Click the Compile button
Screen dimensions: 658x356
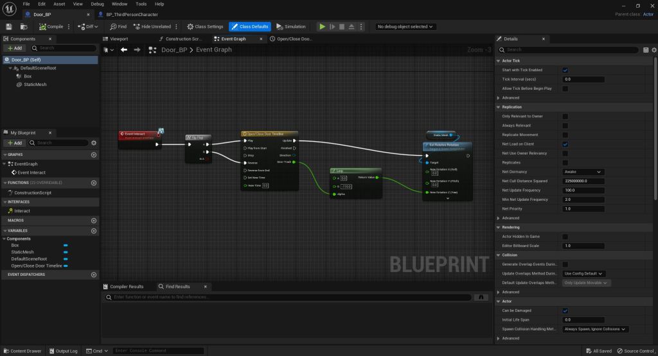[51, 26]
